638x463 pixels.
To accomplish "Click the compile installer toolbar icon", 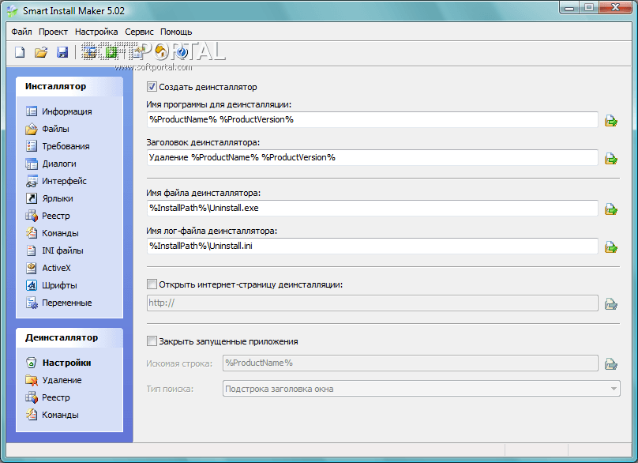I will point(89,52).
